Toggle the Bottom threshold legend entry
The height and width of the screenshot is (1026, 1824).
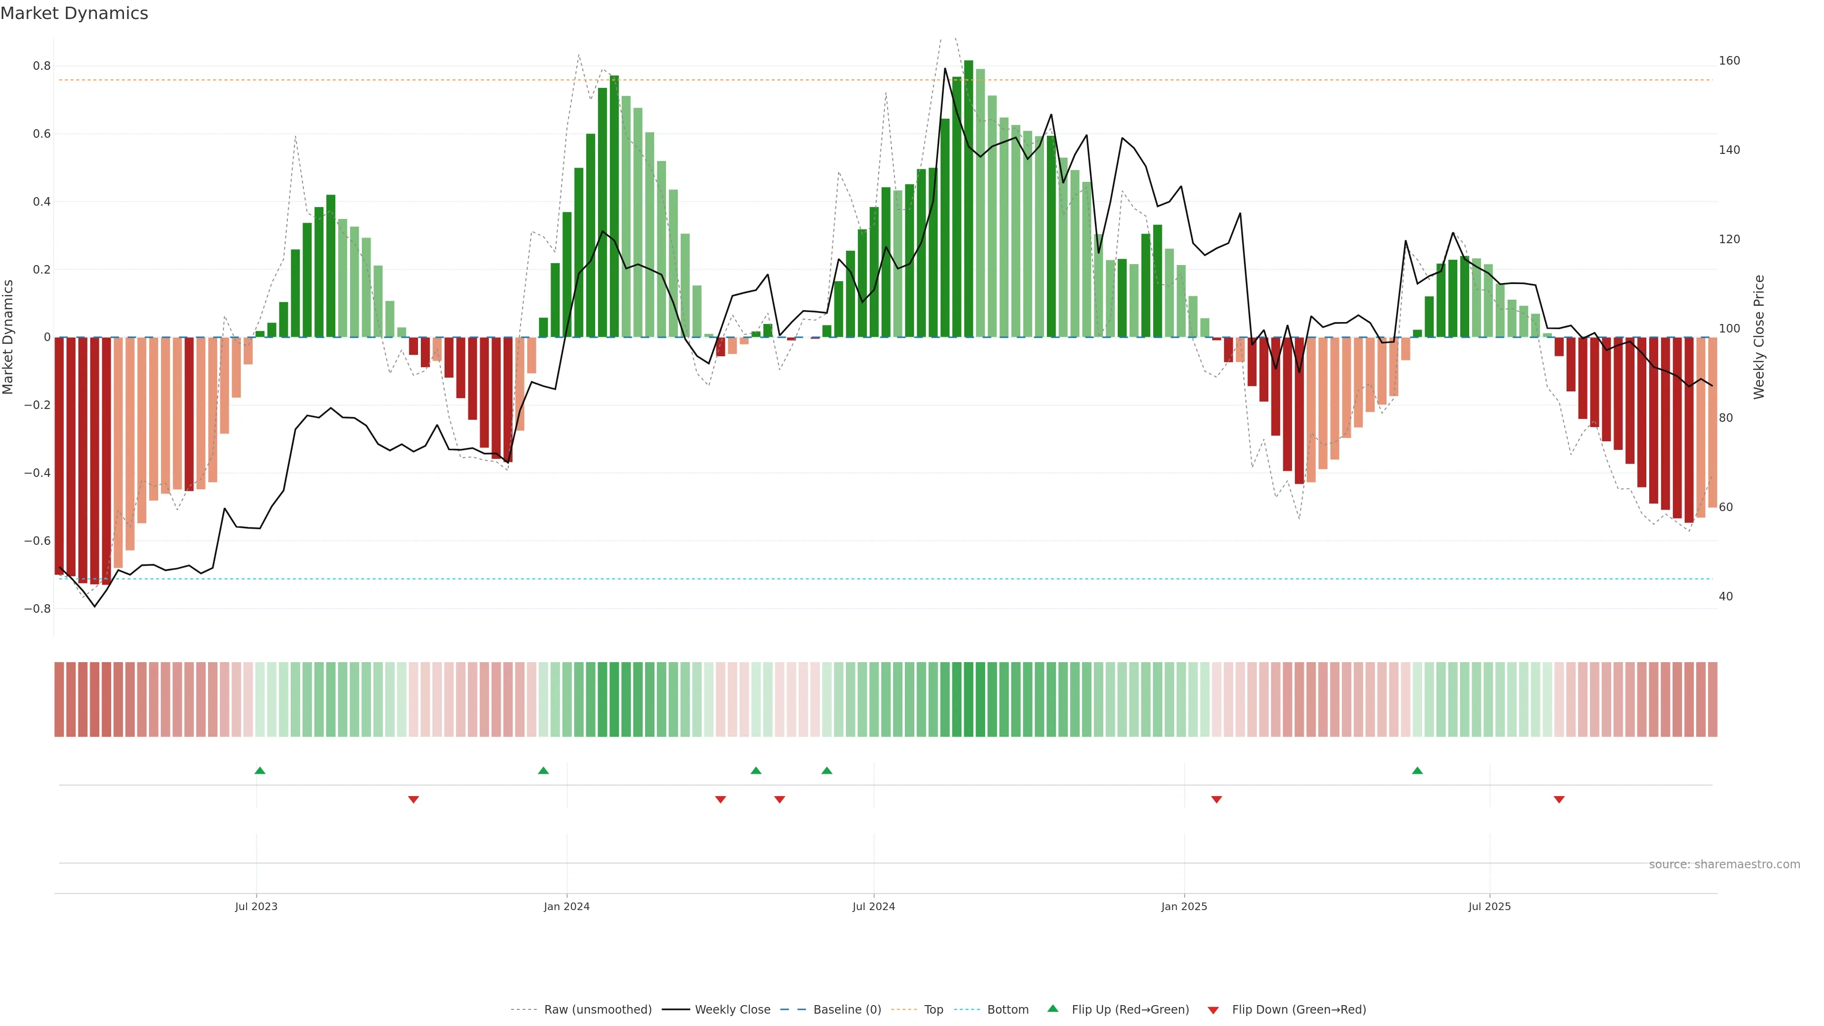point(1007,1010)
